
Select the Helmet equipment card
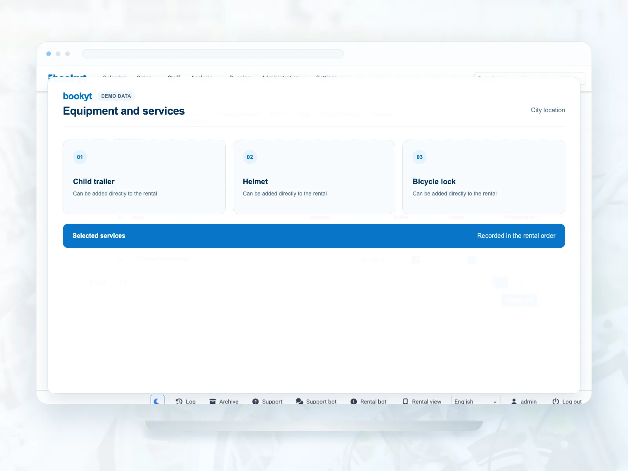pos(314,177)
